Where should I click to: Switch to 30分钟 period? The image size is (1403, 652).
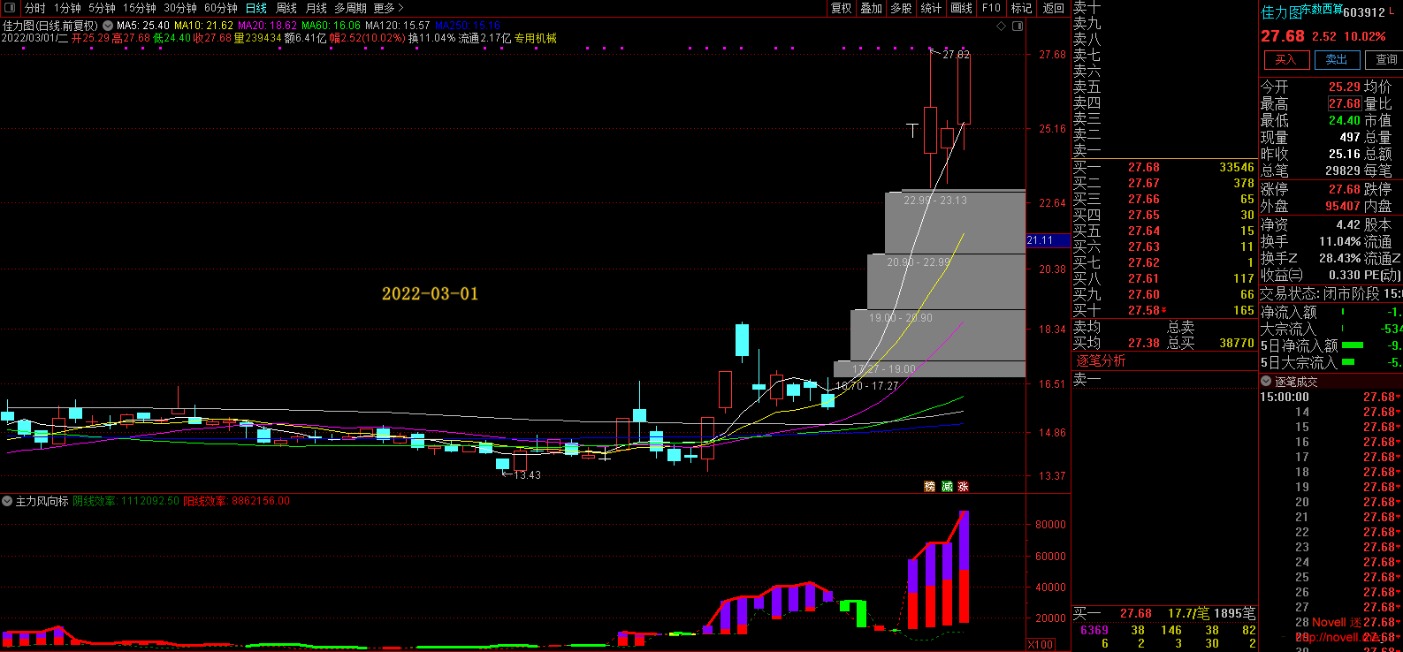180,8
